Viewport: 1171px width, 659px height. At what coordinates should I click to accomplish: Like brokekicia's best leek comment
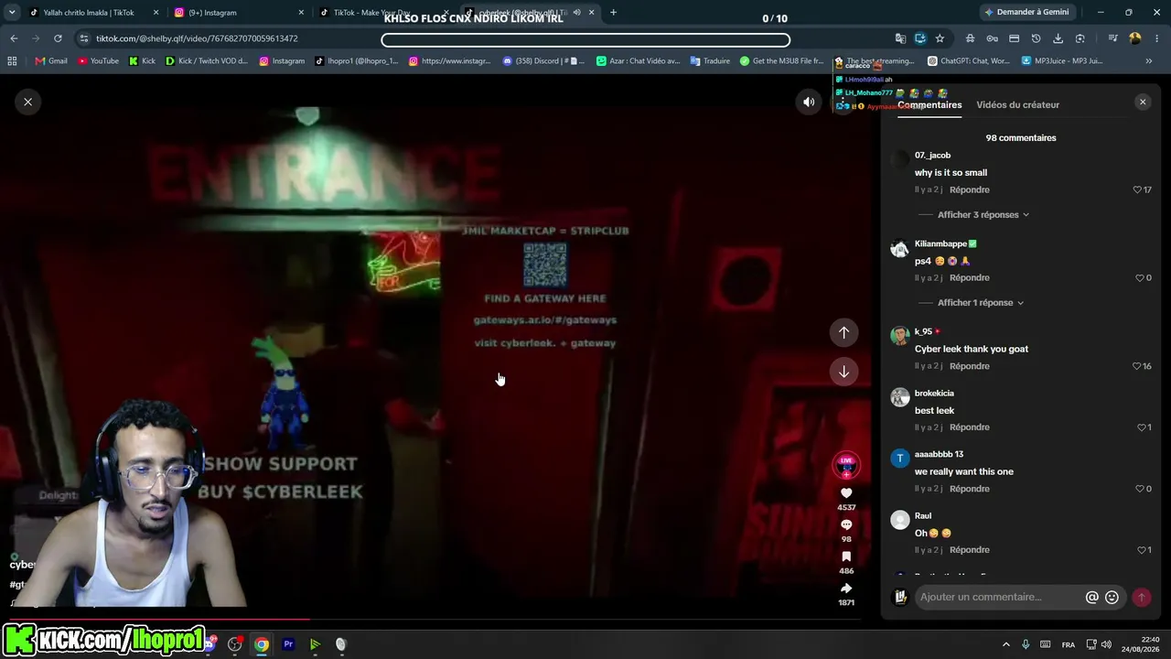point(1141,427)
